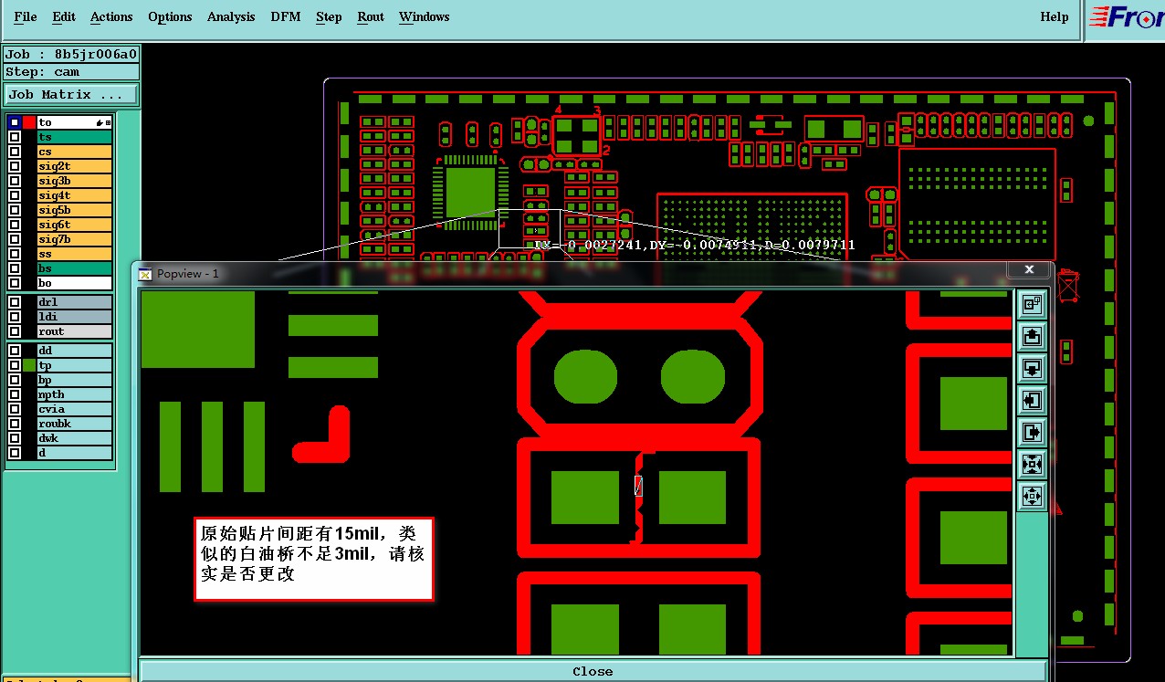Pan the popview left with arrow icon
Viewport: 1165px width, 682px height.
[x=1032, y=400]
